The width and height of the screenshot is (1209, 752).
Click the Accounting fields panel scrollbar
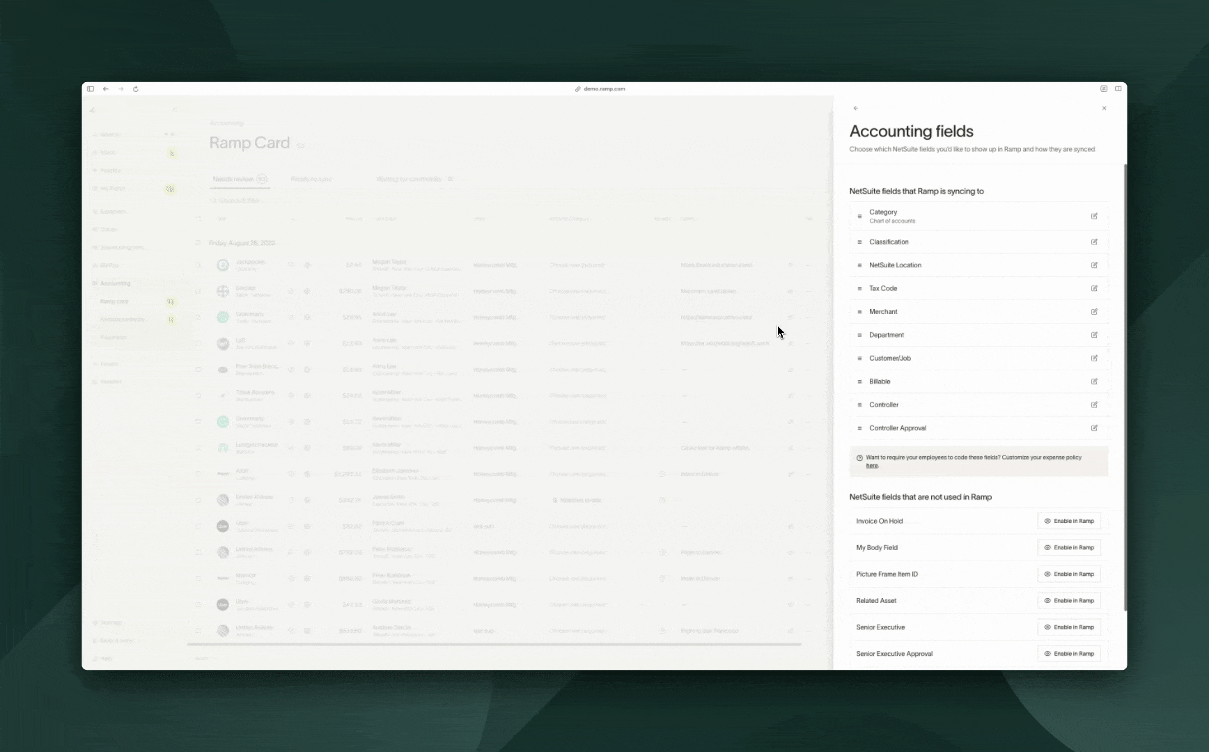pos(1125,389)
